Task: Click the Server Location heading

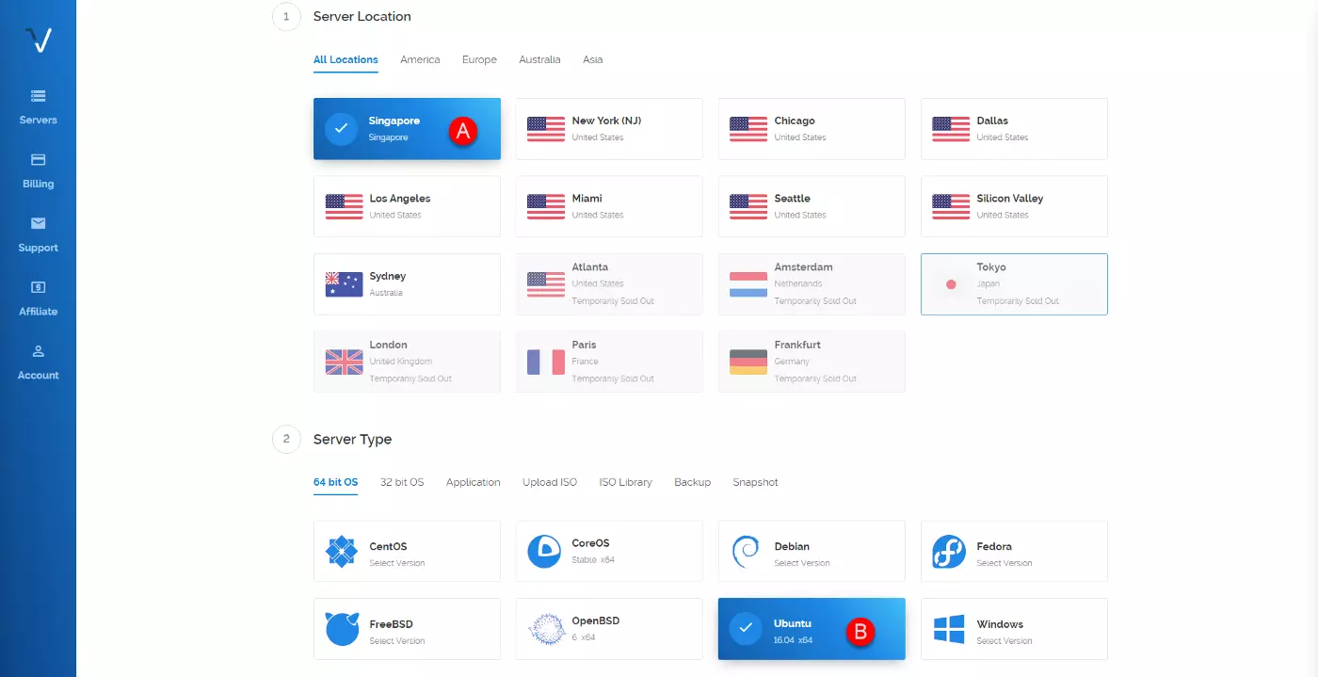Action: (x=362, y=16)
